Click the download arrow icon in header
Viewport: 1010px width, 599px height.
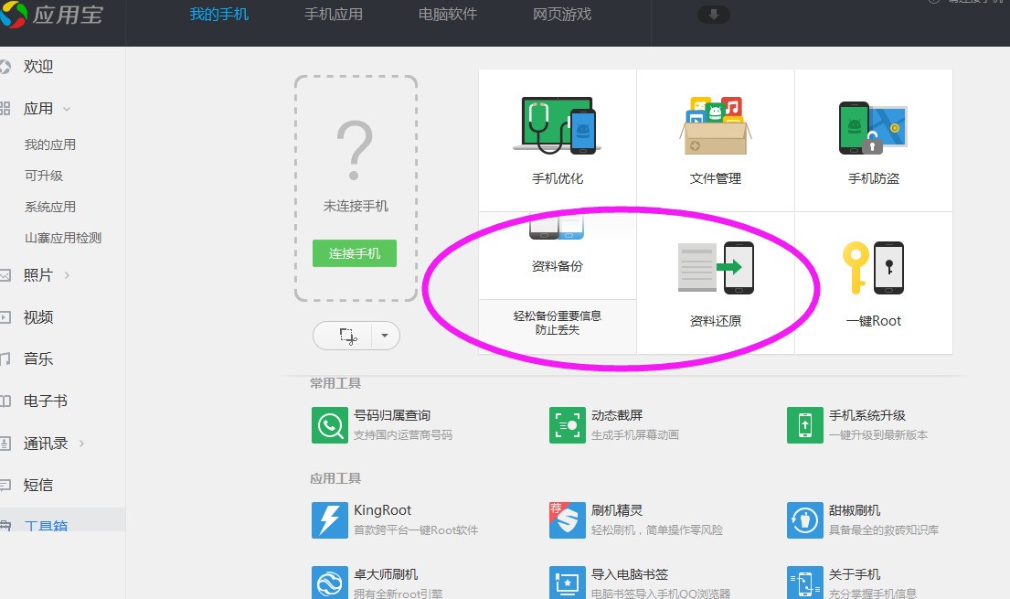714,15
